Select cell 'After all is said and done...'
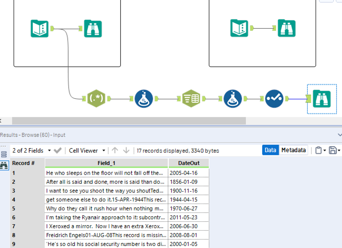Image resolution: width=342 pixels, height=248 pixels. coord(106,182)
